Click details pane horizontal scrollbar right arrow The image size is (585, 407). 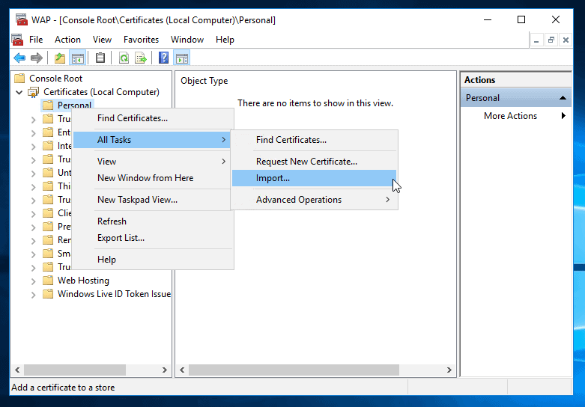click(449, 370)
